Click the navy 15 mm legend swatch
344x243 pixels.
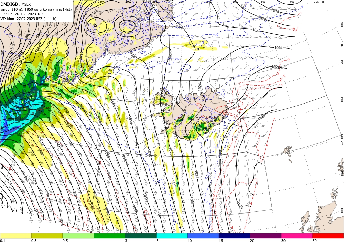pos(235,235)
